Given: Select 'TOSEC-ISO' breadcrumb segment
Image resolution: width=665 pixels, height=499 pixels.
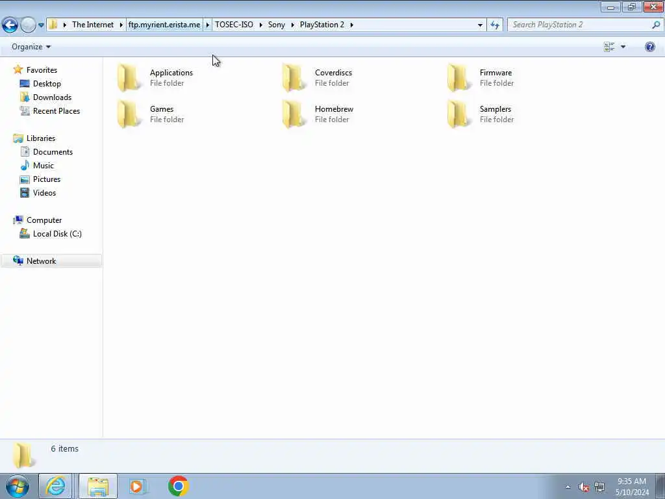Looking at the screenshot, I should click(x=234, y=25).
